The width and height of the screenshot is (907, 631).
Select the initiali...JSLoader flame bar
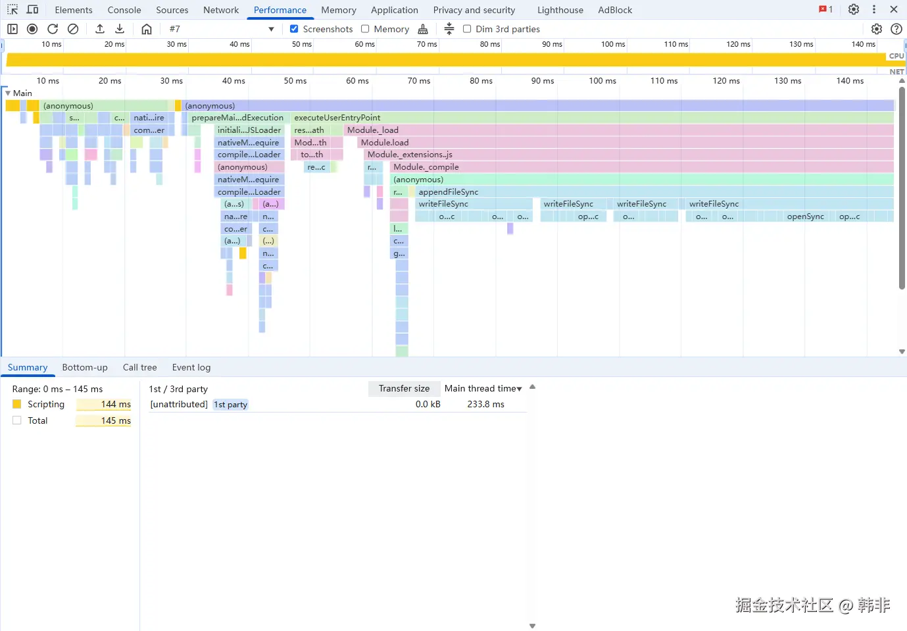(249, 130)
